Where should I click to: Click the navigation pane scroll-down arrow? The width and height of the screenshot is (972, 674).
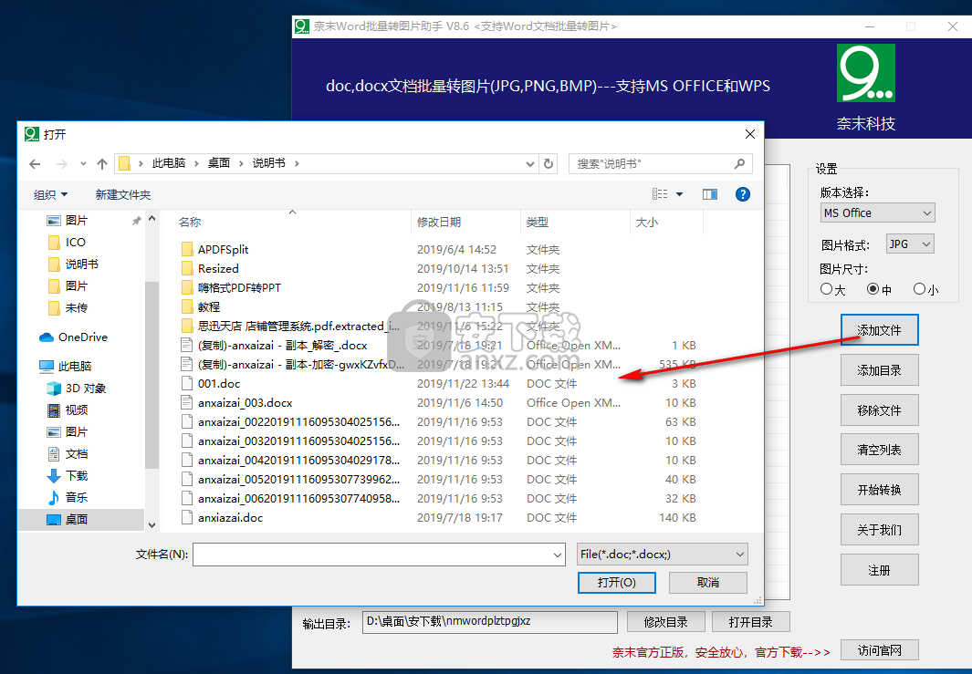tap(152, 524)
